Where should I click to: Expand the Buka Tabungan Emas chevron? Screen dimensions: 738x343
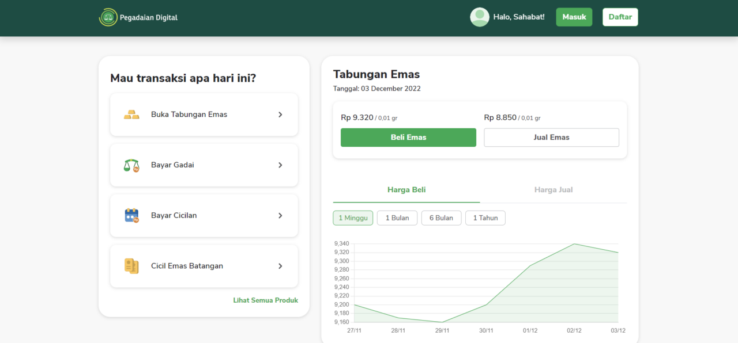280,115
